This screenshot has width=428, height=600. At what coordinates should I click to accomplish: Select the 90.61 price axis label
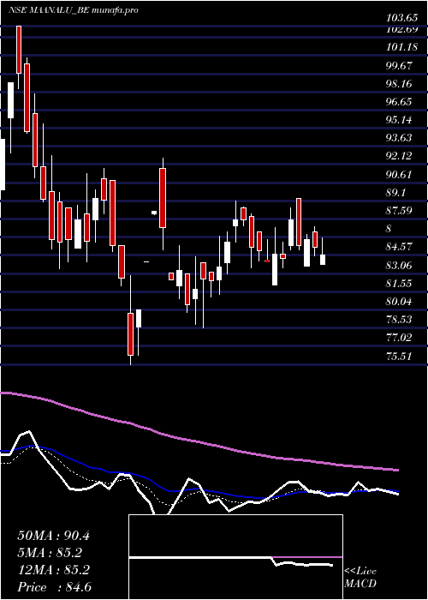(x=399, y=175)
